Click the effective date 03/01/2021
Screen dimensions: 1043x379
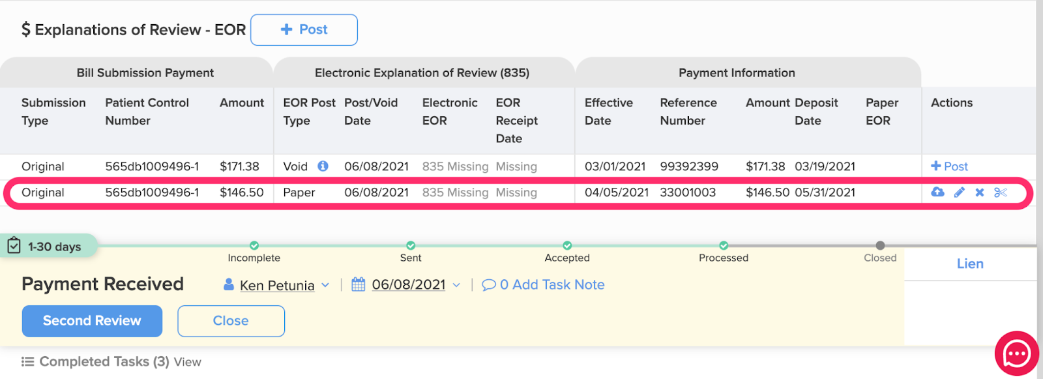pyautogui.click(x=615, y=166)
